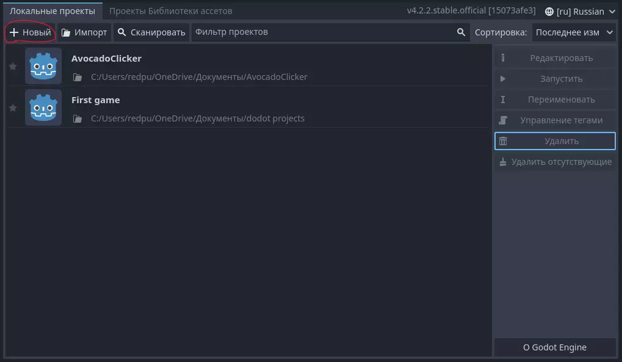Click the Удалить delete button
The image size is (622, 362).
coord(555,141)
